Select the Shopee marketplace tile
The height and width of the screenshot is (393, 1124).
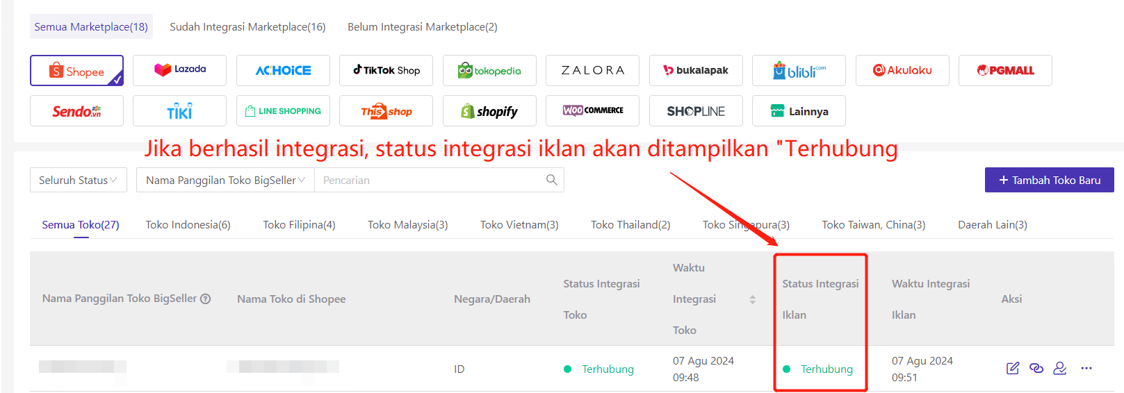pos(76,71)
